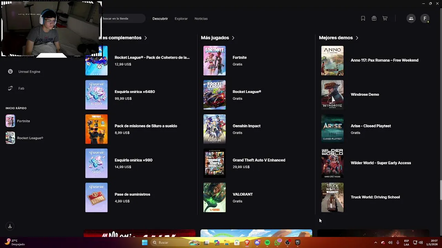Screen dimensions: 442x248
Task: Open Truck World: Driving School
Action: [x=375, y=197]
